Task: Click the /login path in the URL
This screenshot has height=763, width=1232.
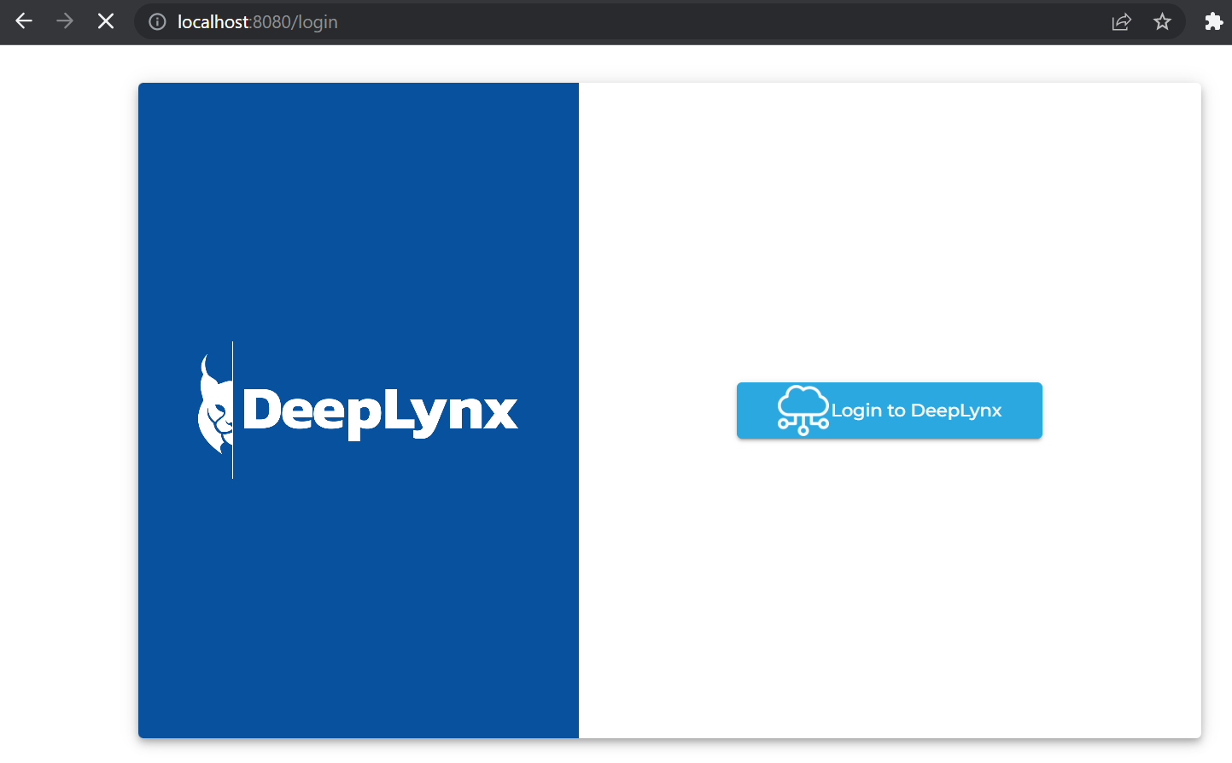Action: click(315, 22)
